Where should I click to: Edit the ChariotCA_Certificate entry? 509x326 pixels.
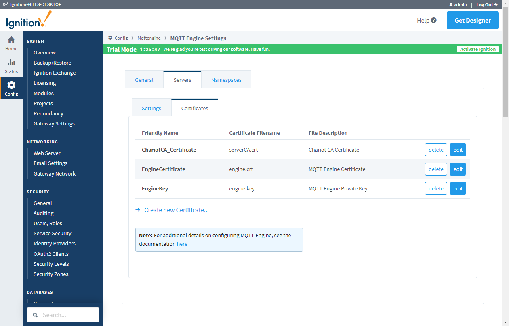point(458,150)
